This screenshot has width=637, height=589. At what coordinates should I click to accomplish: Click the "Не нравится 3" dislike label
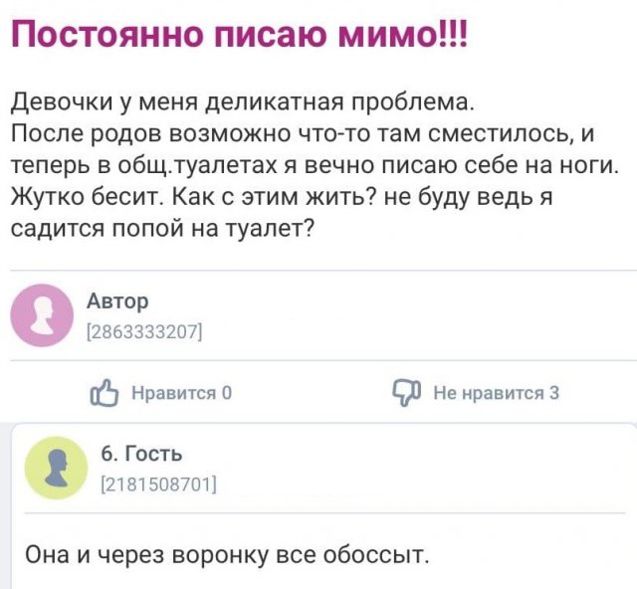click(x=497, y=393)
